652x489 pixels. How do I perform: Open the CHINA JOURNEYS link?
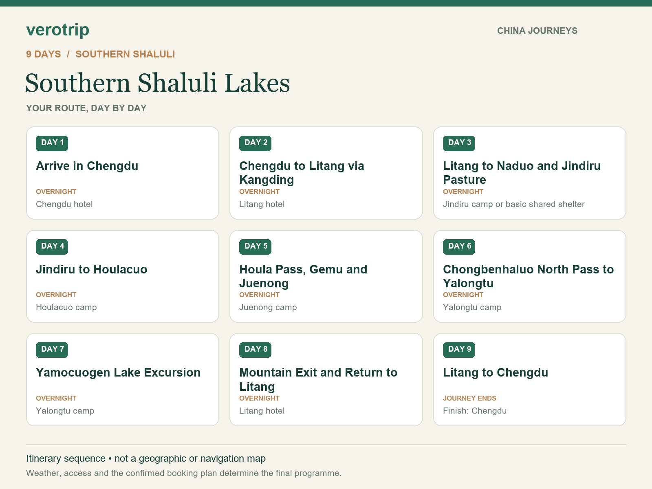point(537,31)
